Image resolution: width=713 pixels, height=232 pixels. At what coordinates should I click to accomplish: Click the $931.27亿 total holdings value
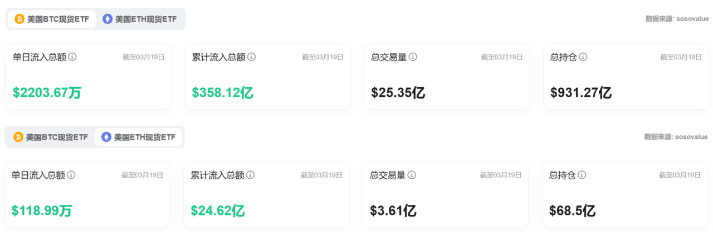pos(581,93)
